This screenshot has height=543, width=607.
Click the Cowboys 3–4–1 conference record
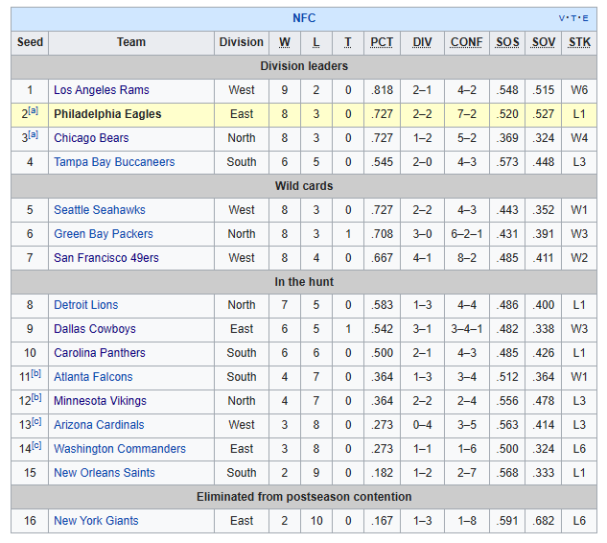pyautogui.click(x=466, y=329)
